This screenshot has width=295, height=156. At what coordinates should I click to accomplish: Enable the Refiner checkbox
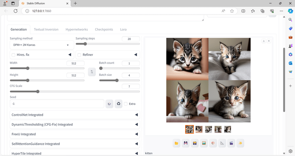(79, 55)
